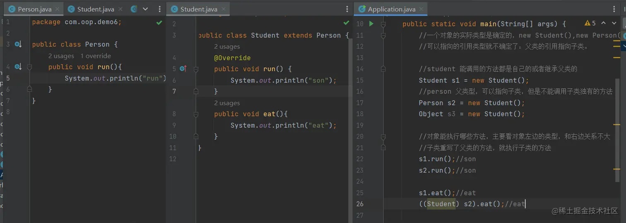Close the Student.java tab in the left group
Image resolution: width=626 pixels, height=223 pixels.
point(120,9)
